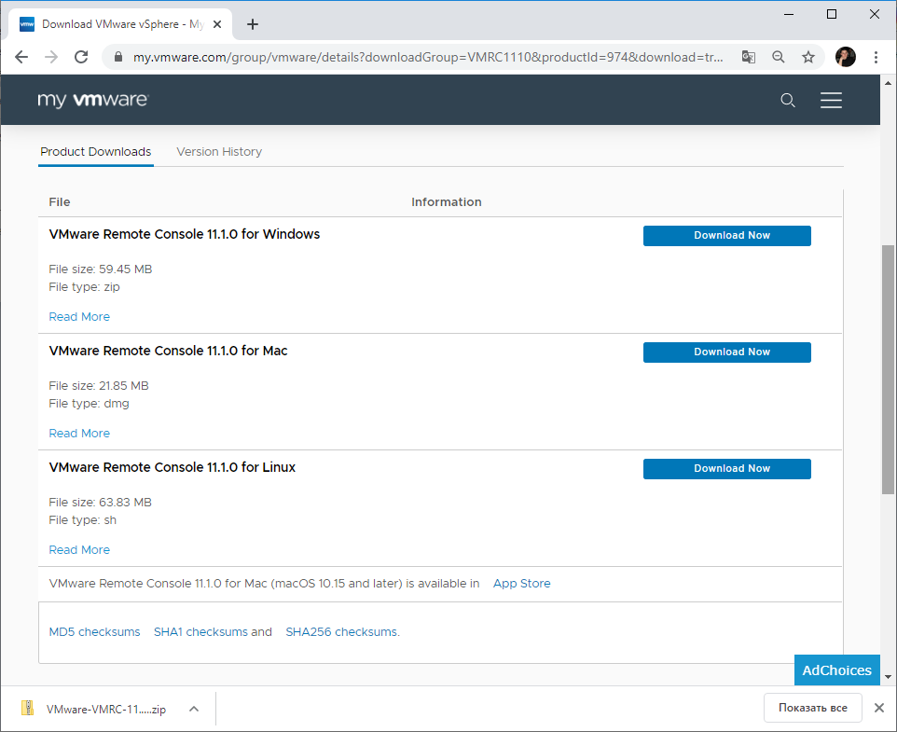Reload the current page
Viewport: 897px width, 732px height.
tap(81, 57)
